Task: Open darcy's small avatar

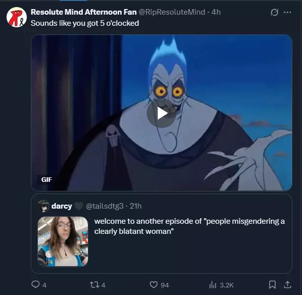Action: click(x=44, y=206)
